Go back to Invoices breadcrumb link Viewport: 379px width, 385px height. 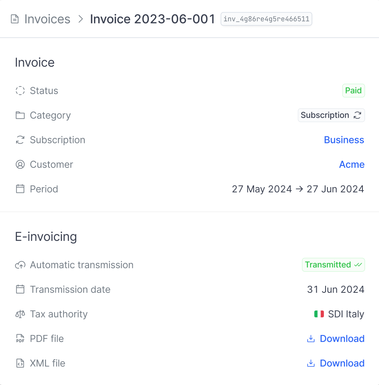(x=47, y=19)
